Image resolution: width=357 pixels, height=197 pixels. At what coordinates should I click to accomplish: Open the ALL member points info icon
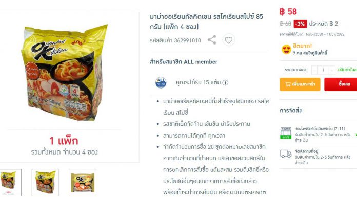point(225,83)
